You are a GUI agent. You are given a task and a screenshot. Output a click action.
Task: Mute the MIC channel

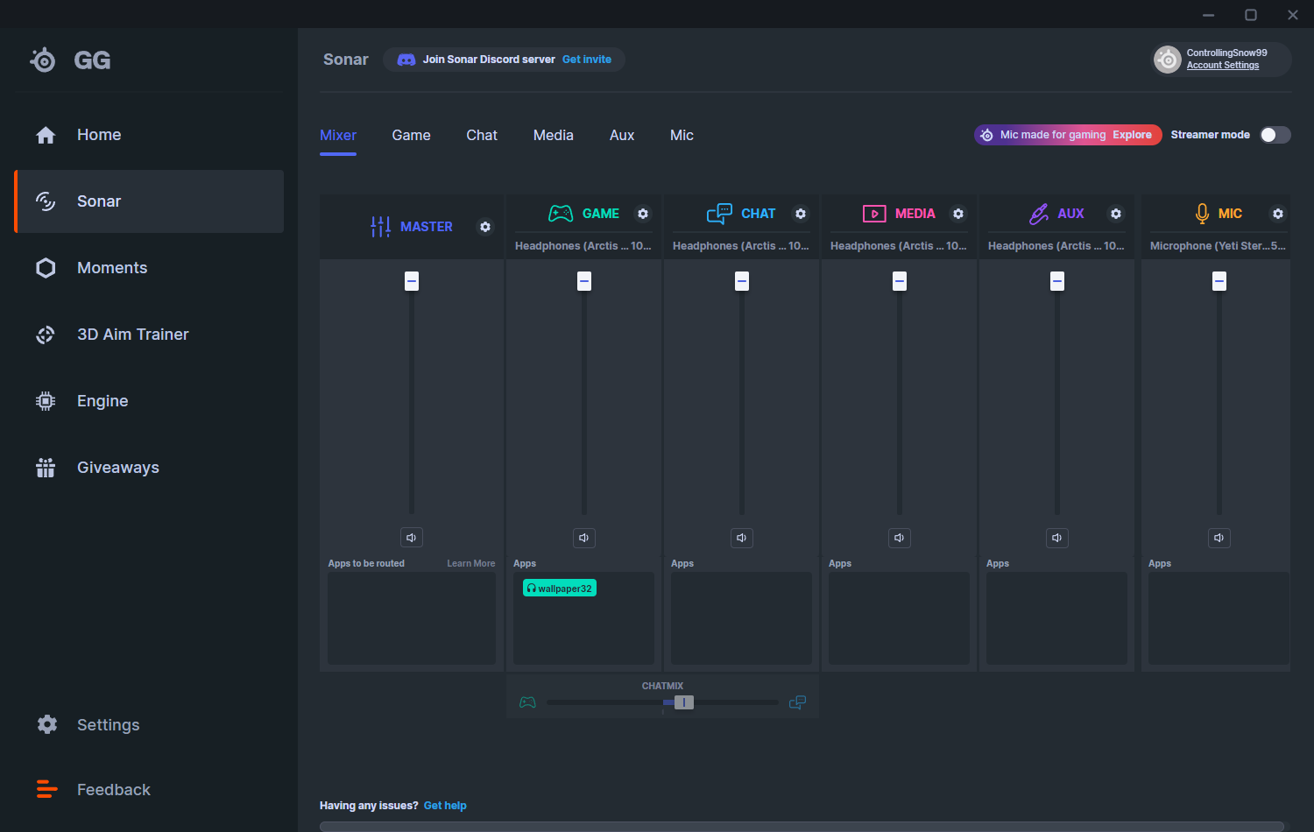tap(1219, 538)
